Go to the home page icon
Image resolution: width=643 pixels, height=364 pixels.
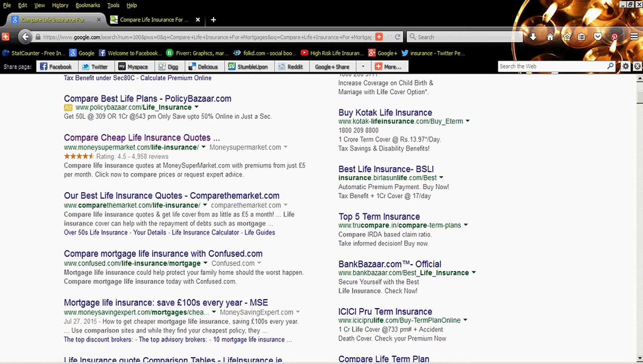pyautogui.click(x=550, y=37)
